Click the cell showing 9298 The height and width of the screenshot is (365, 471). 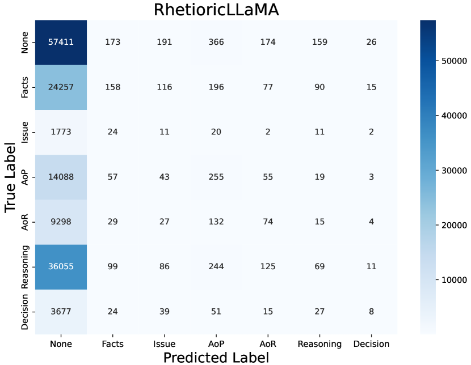[61, 222]
